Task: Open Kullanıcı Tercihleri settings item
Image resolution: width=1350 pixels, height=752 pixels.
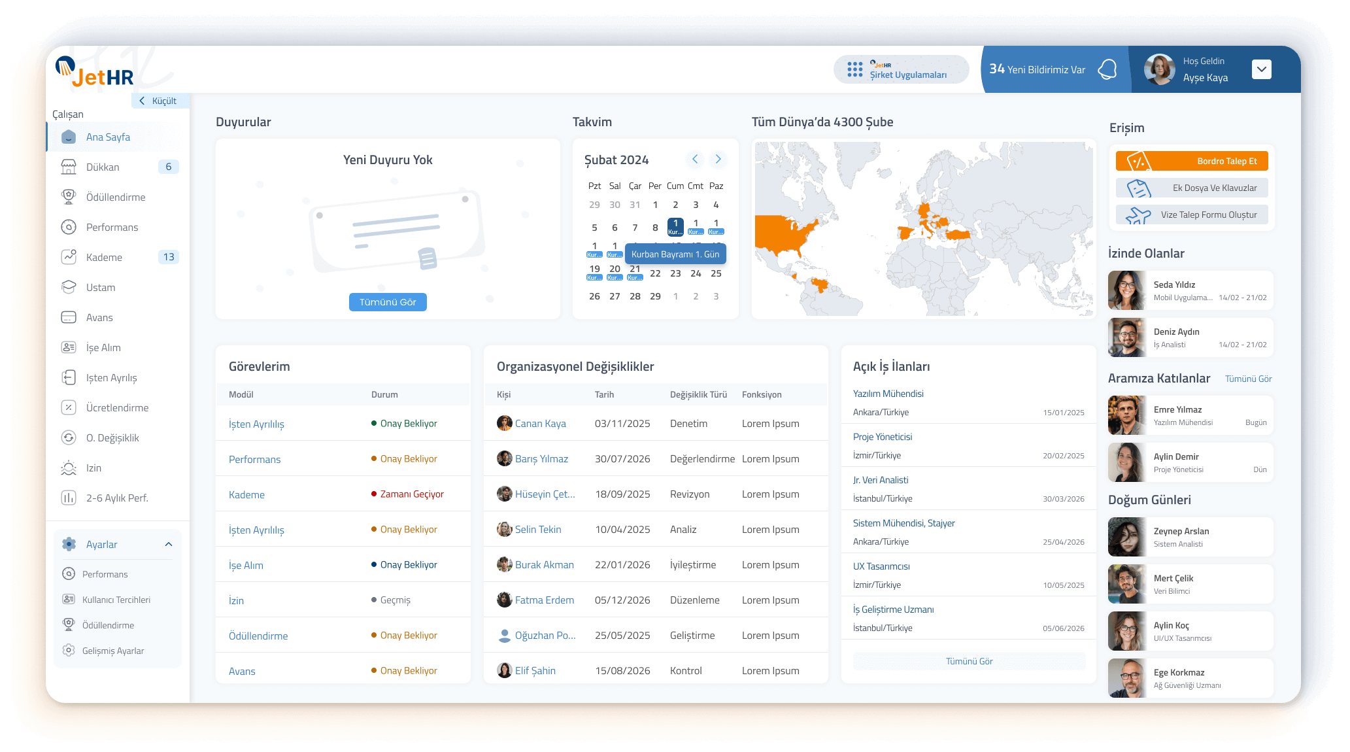Action: coord(116,600)
